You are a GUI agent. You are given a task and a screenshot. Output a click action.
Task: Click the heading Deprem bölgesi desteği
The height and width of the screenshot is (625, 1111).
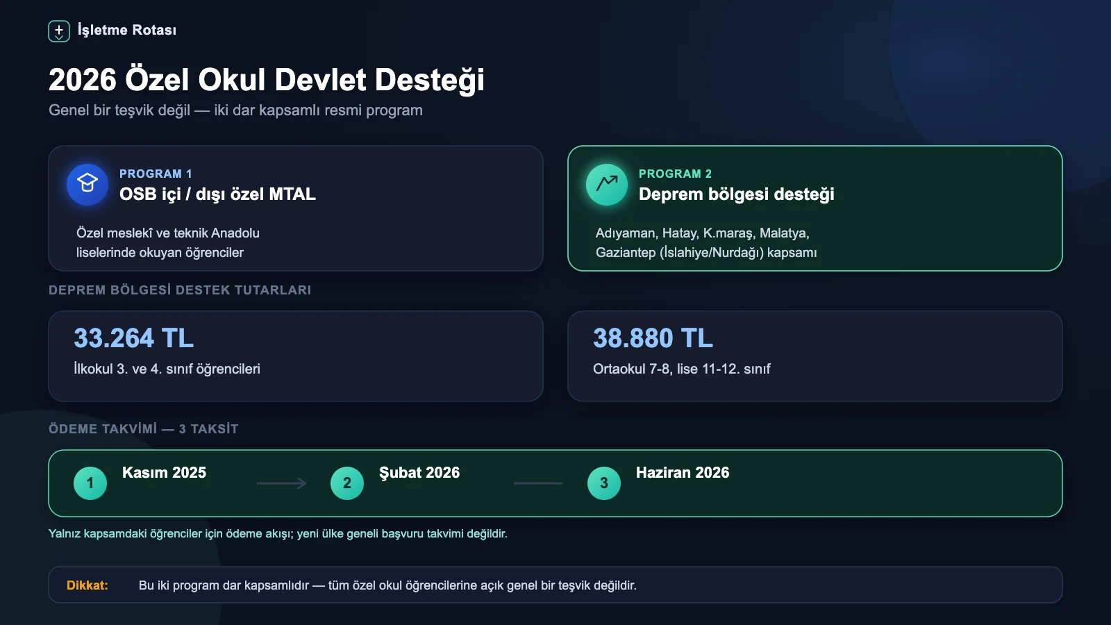737,194
